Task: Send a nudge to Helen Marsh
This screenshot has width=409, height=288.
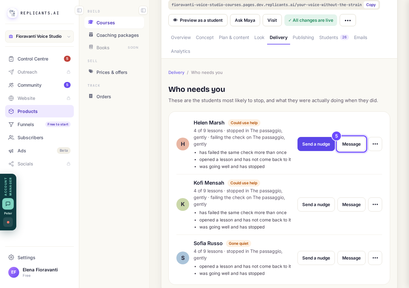Action: click(316, 144)
